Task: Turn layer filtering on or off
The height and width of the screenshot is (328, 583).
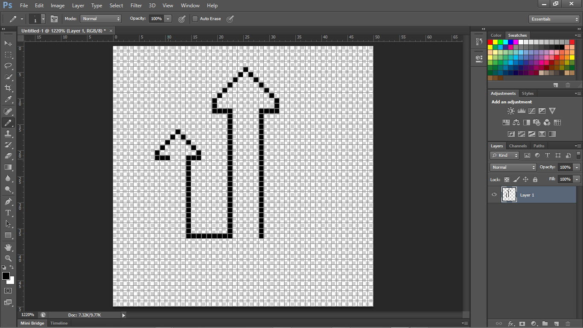Action: click(x=578, y=155)
